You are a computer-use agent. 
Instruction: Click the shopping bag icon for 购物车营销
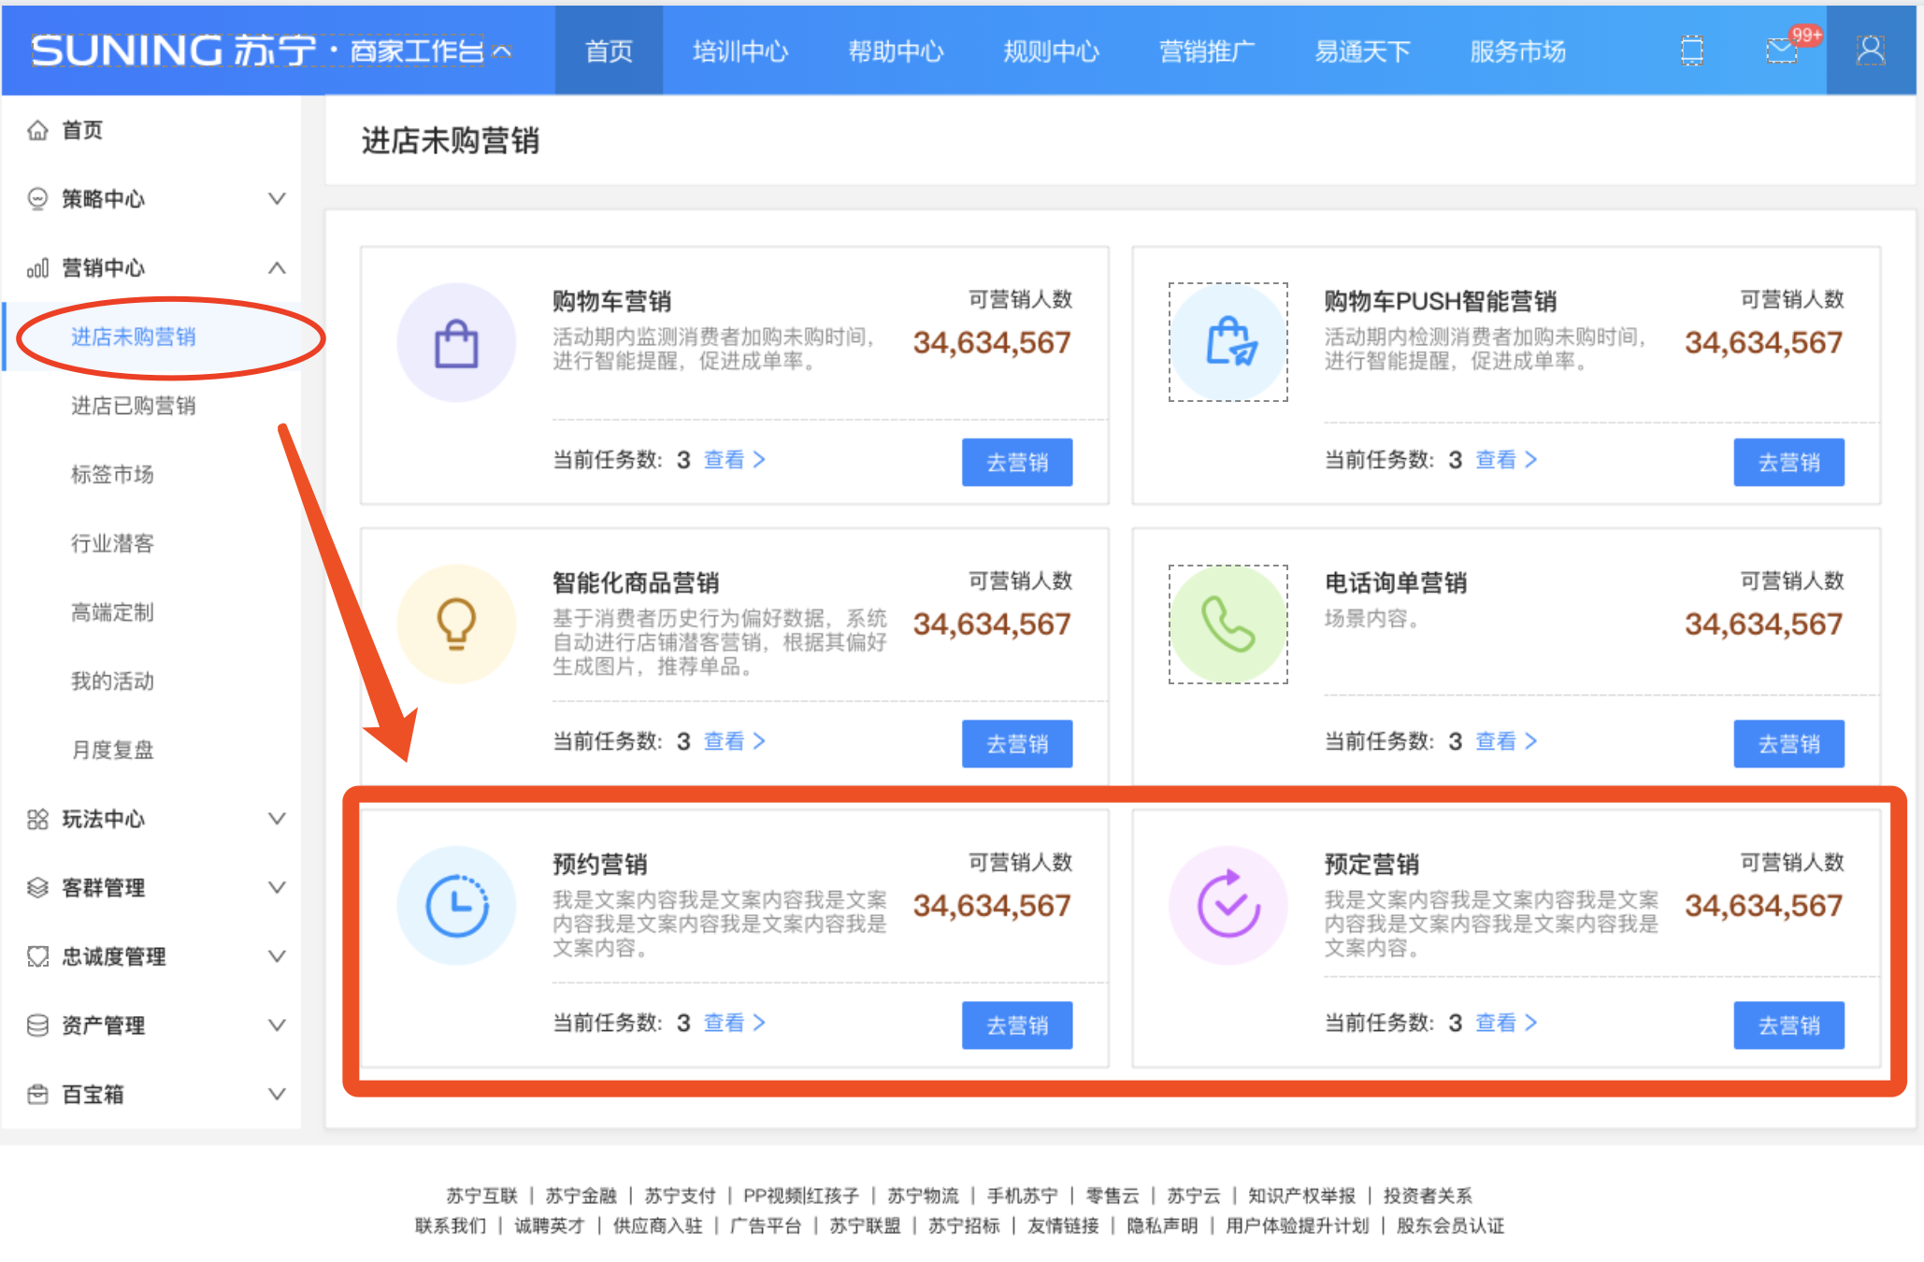tap(456, 343)
